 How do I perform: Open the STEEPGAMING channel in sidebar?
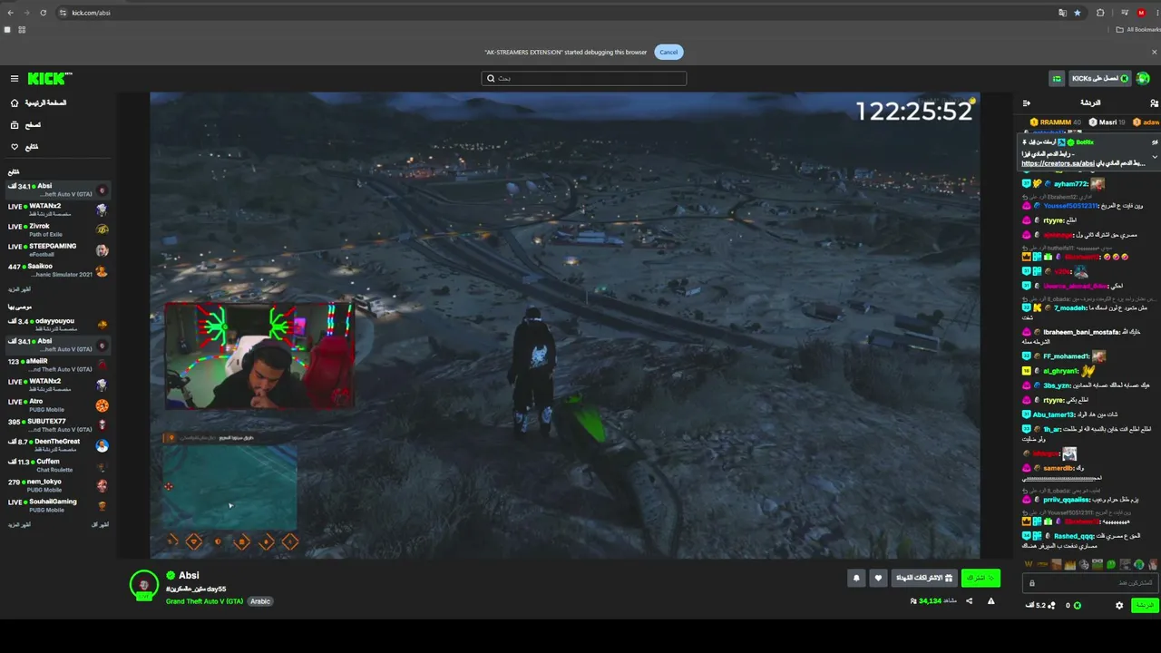tap(58, 250)
